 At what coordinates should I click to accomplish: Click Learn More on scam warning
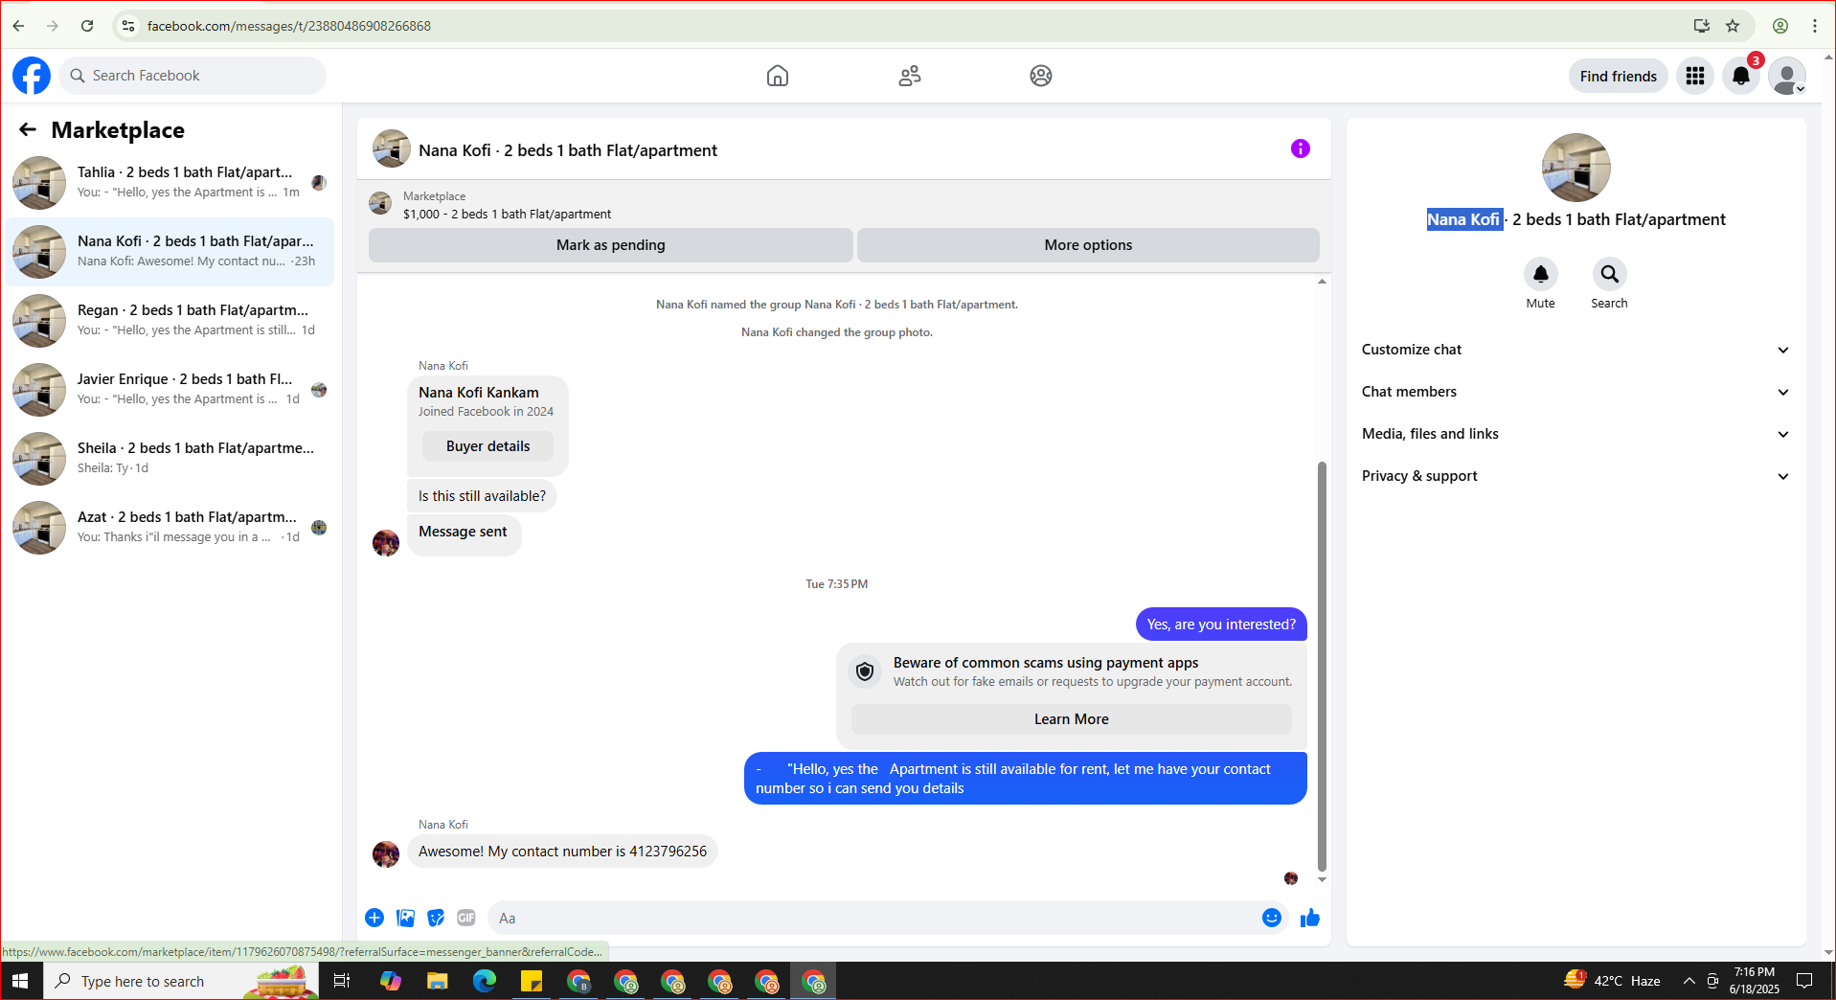tap(1071, 719)
